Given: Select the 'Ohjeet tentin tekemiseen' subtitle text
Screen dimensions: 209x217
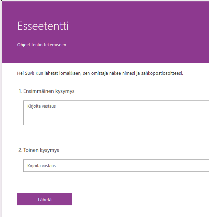Looking at the screenshot, I should [x=41, y=45].
